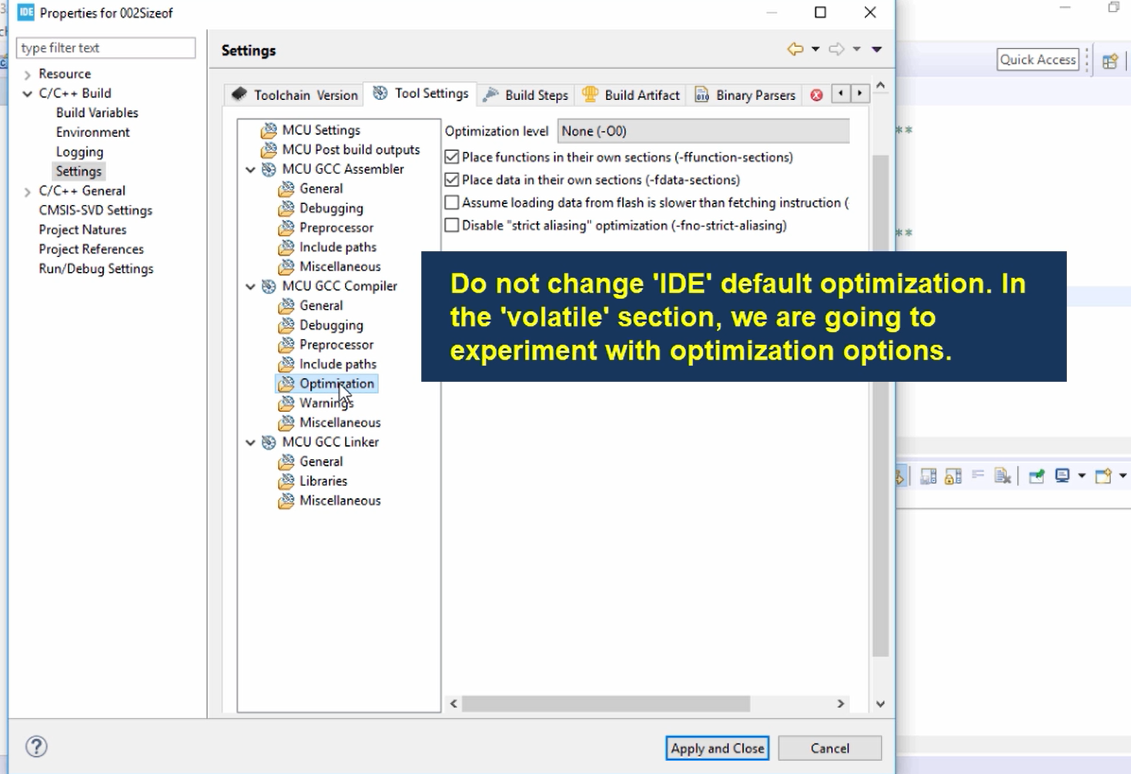
Task: Click the MCU GCC Compiler tool icon
Action: 269,286
